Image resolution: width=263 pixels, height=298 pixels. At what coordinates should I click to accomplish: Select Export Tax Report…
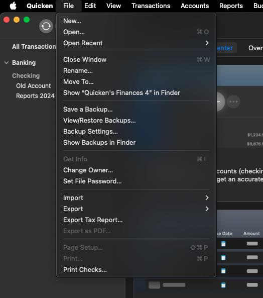tap(136, 220)
